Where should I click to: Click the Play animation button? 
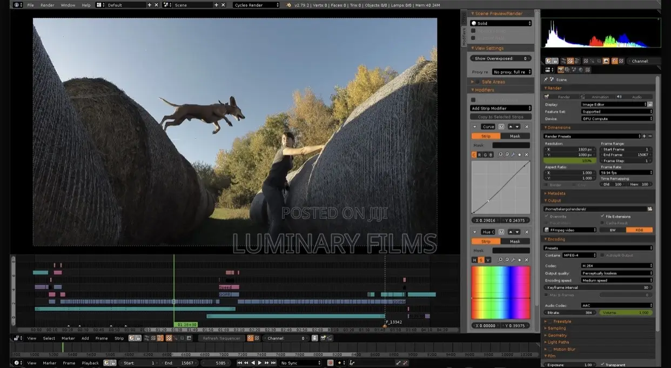point(260,363)
